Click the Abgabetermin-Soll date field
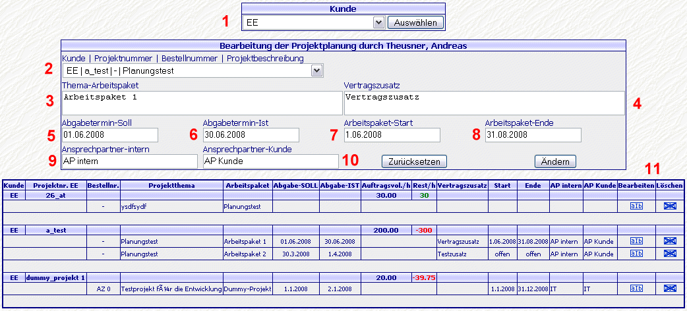Screen dimensions: 687x311 click(110, 135)
